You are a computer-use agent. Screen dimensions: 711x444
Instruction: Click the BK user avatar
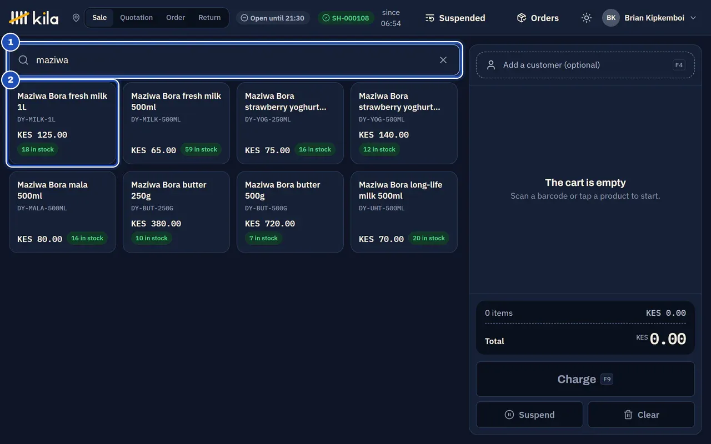tap(611, 18)
